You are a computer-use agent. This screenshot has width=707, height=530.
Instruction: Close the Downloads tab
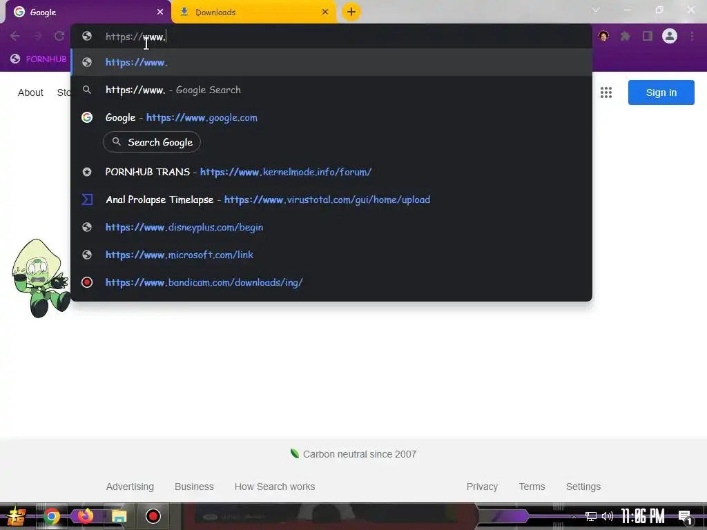[x=325, y=12]
